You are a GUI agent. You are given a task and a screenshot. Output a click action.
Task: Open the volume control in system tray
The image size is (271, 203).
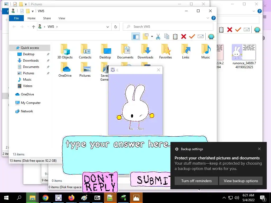pos(237,198)
